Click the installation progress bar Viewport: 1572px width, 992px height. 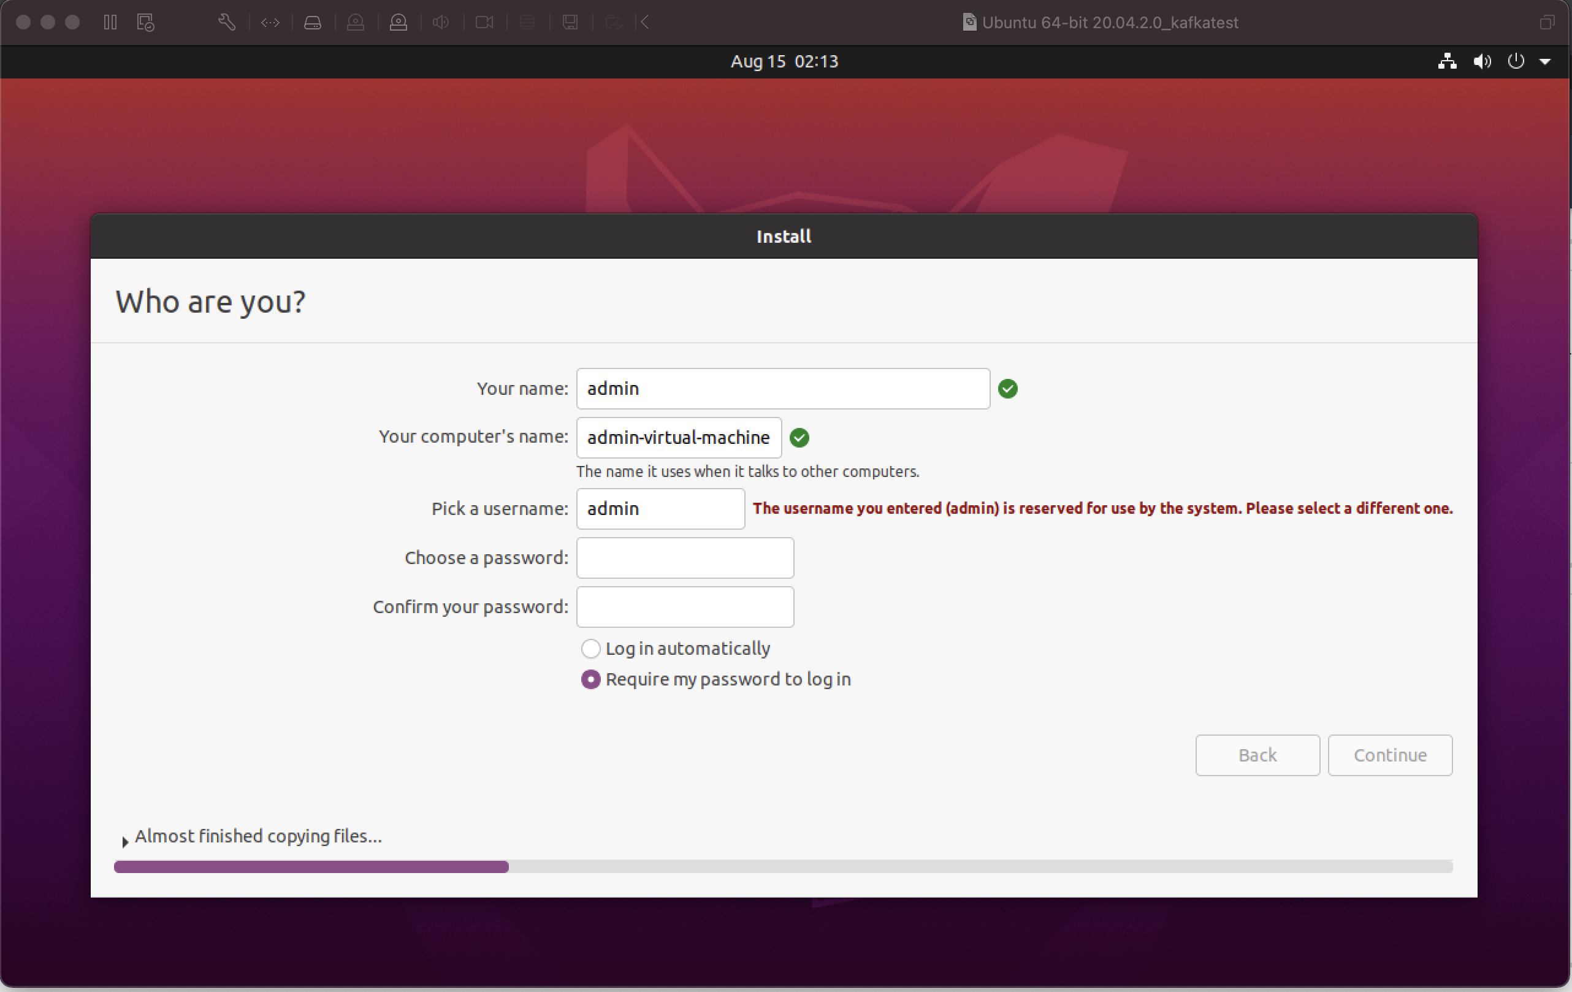click(783, 867)
